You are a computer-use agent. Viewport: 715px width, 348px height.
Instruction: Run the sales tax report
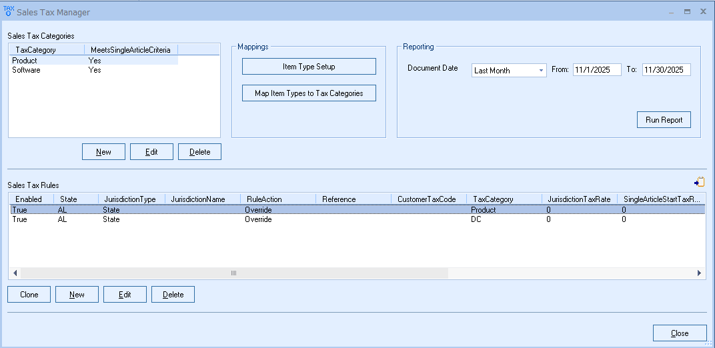coord(664,120)
